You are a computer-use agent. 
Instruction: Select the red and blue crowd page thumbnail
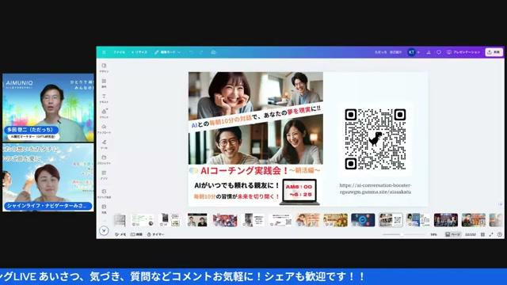pyautogui.click(x=225, y=220)
